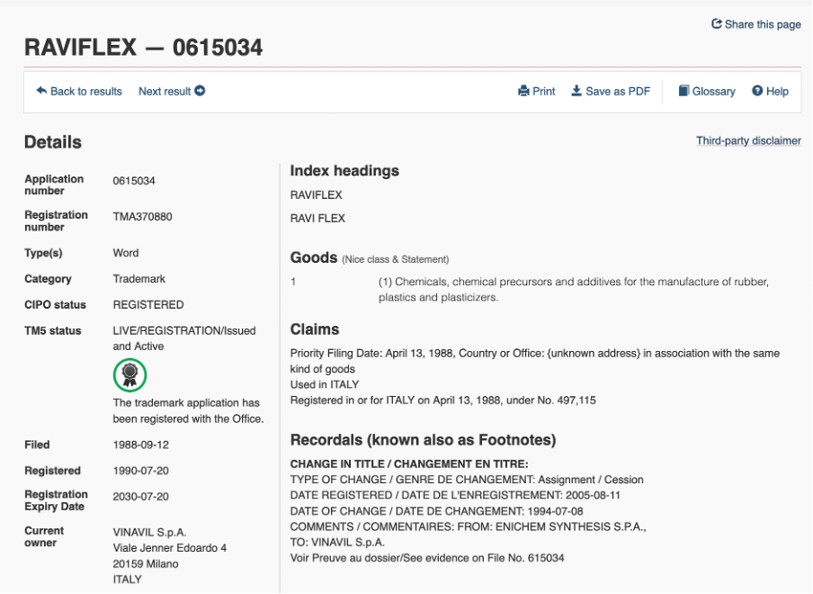Click the Details section heading

coord(53,142)
